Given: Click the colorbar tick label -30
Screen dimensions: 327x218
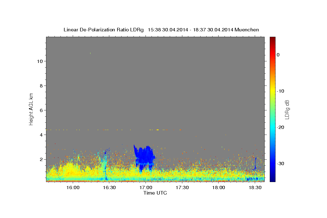Looking at the screenshot, I should click(280, 163).
